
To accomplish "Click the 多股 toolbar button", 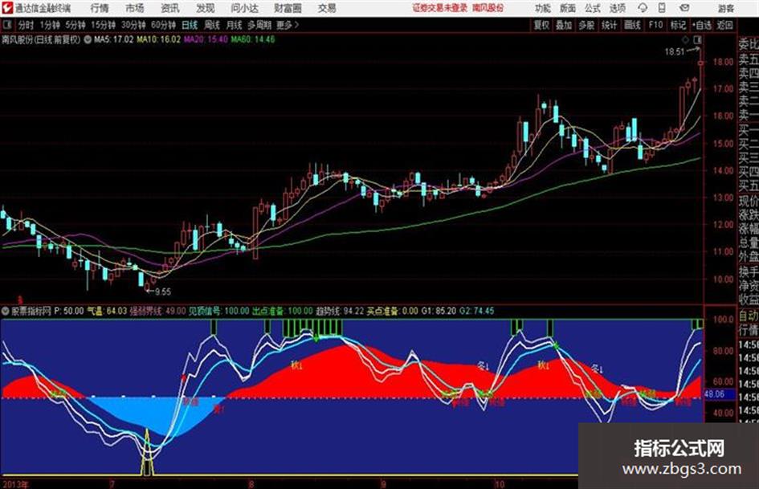I will pos(586,25).
